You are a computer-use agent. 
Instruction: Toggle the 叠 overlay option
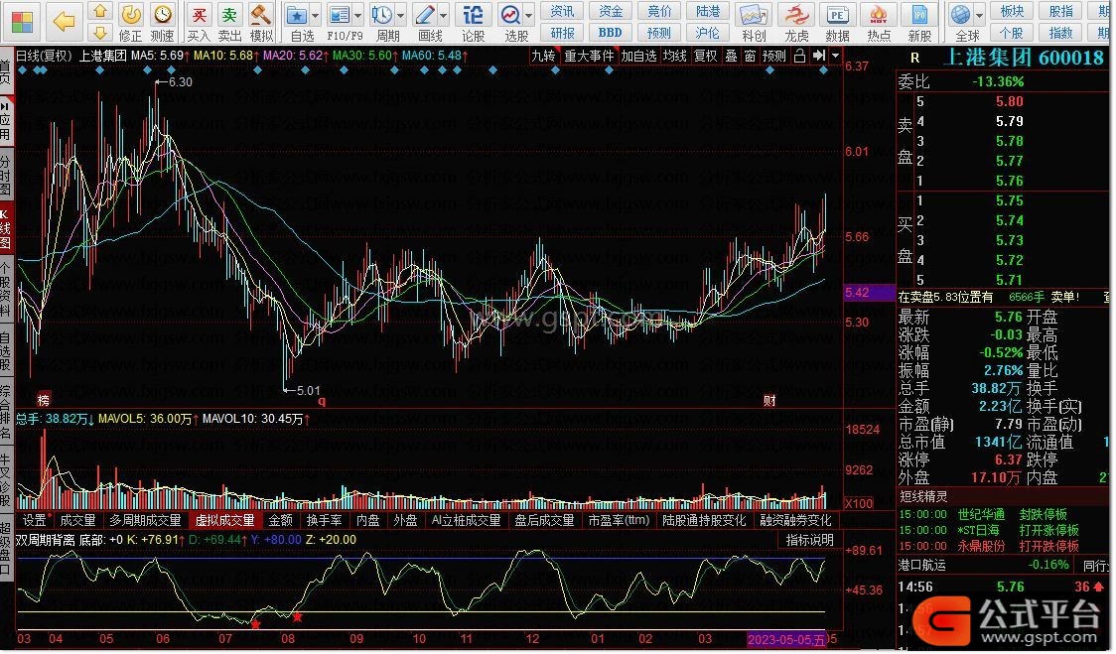(731, 56)
